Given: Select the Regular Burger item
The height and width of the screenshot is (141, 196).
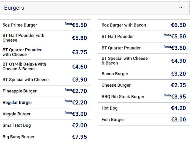Looking at the screenshot, I should tap(18, 103).
